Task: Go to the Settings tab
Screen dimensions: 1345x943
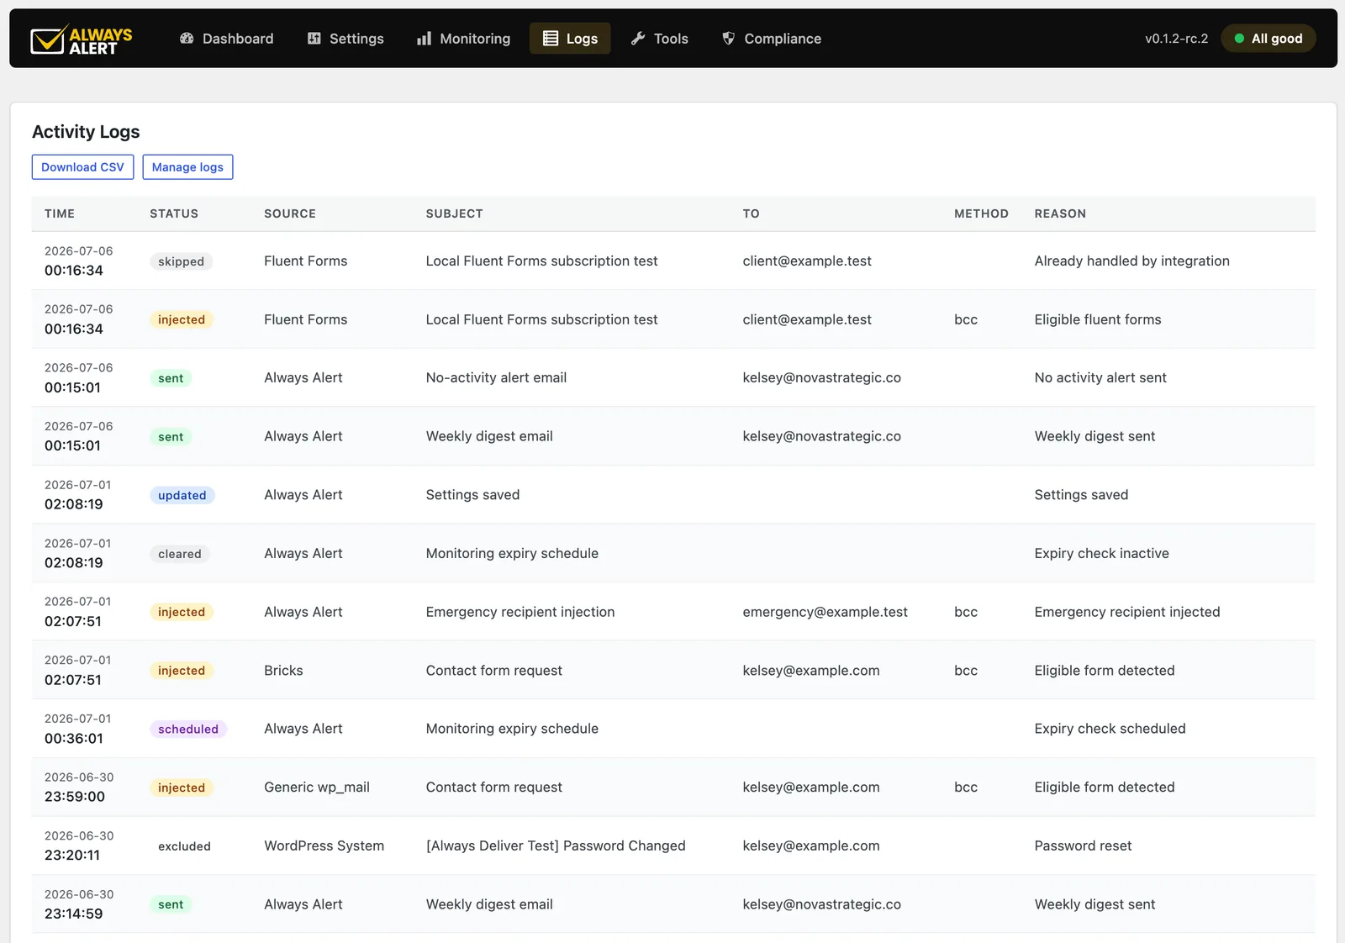Action: pos(345,39)
